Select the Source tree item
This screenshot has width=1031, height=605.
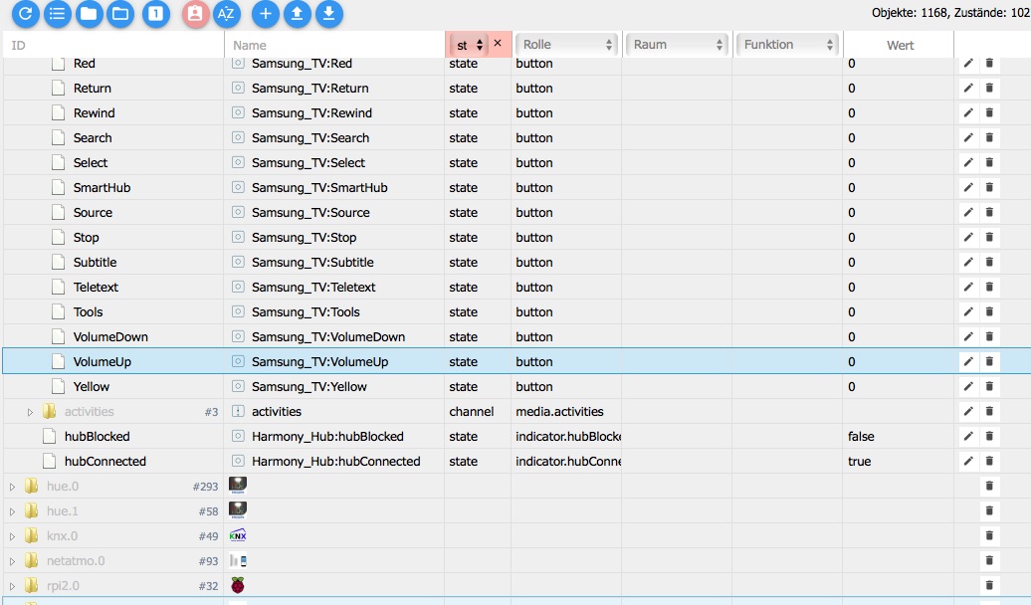(93, 212)
